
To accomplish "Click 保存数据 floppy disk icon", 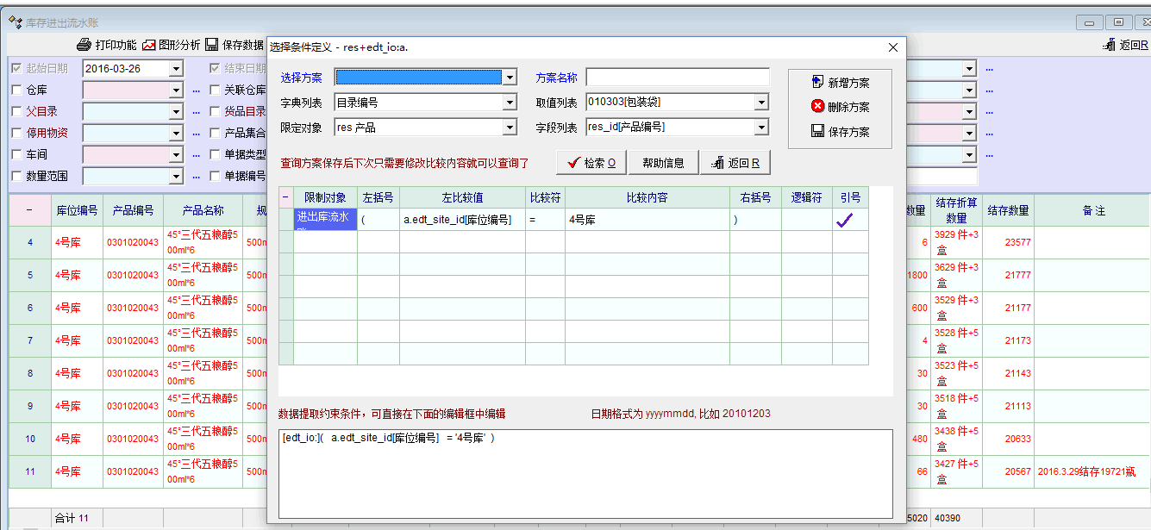I will [x=211, y=45].
